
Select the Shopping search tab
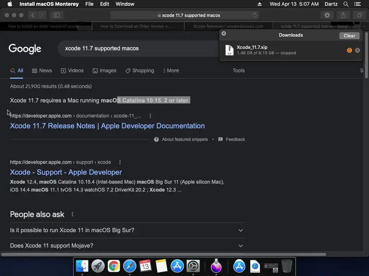(x=140, y=71)
